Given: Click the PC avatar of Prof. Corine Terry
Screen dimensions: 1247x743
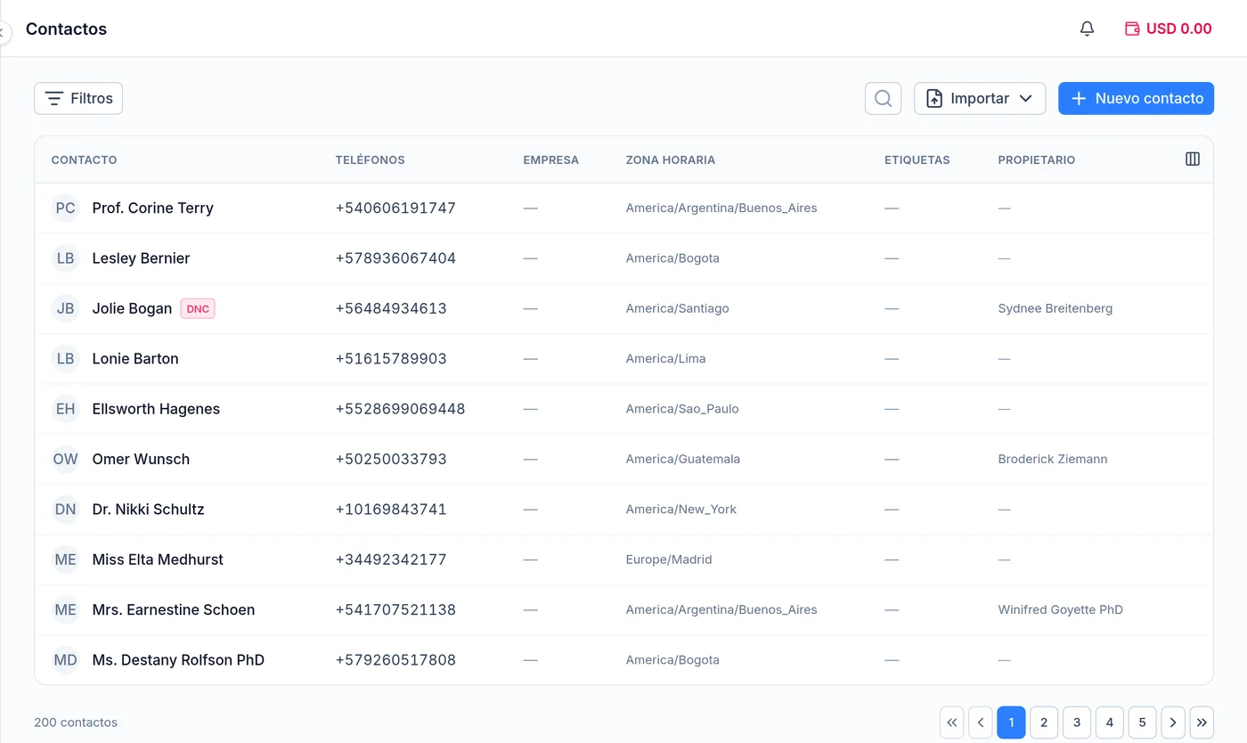Looking at the screenshot, I should 66,208.
